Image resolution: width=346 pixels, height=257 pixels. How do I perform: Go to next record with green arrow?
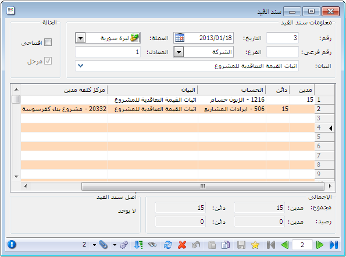[x=319, y=245]
